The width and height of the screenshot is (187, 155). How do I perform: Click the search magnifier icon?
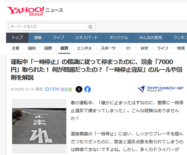(91, 27)
